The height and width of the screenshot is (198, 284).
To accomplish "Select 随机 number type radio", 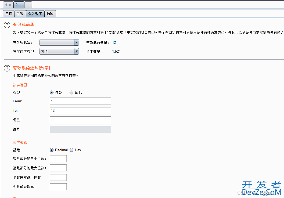I will point(71,93).
